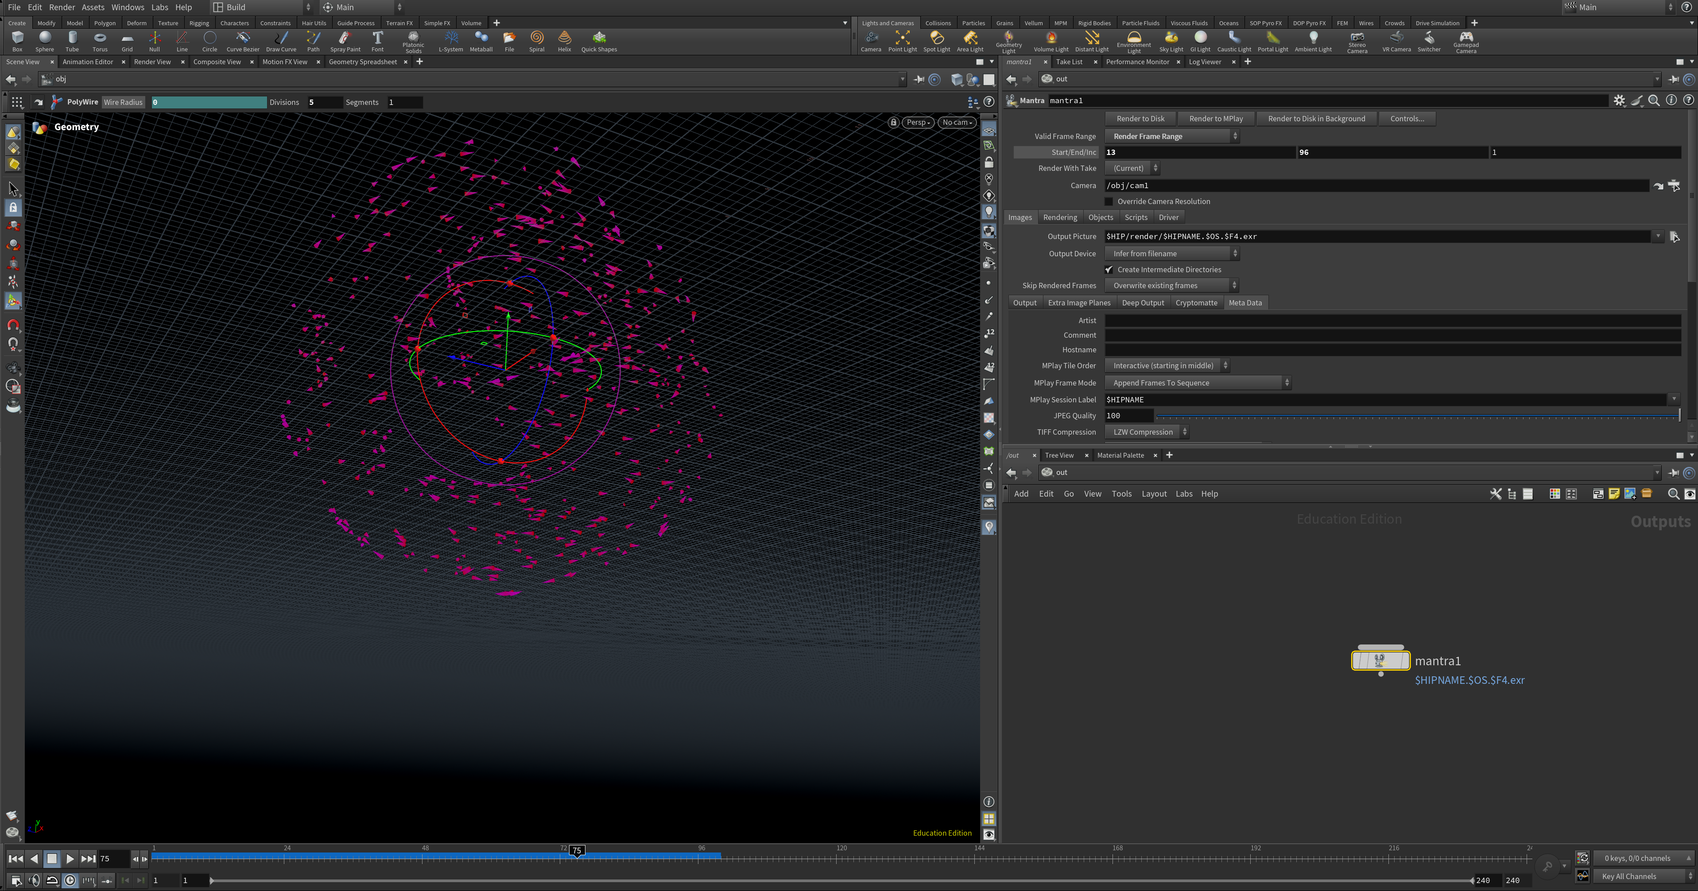The image size is (1698, 891).
Task: Open the Skip Rendered Frames dropdown
Action: (1172, 285)
